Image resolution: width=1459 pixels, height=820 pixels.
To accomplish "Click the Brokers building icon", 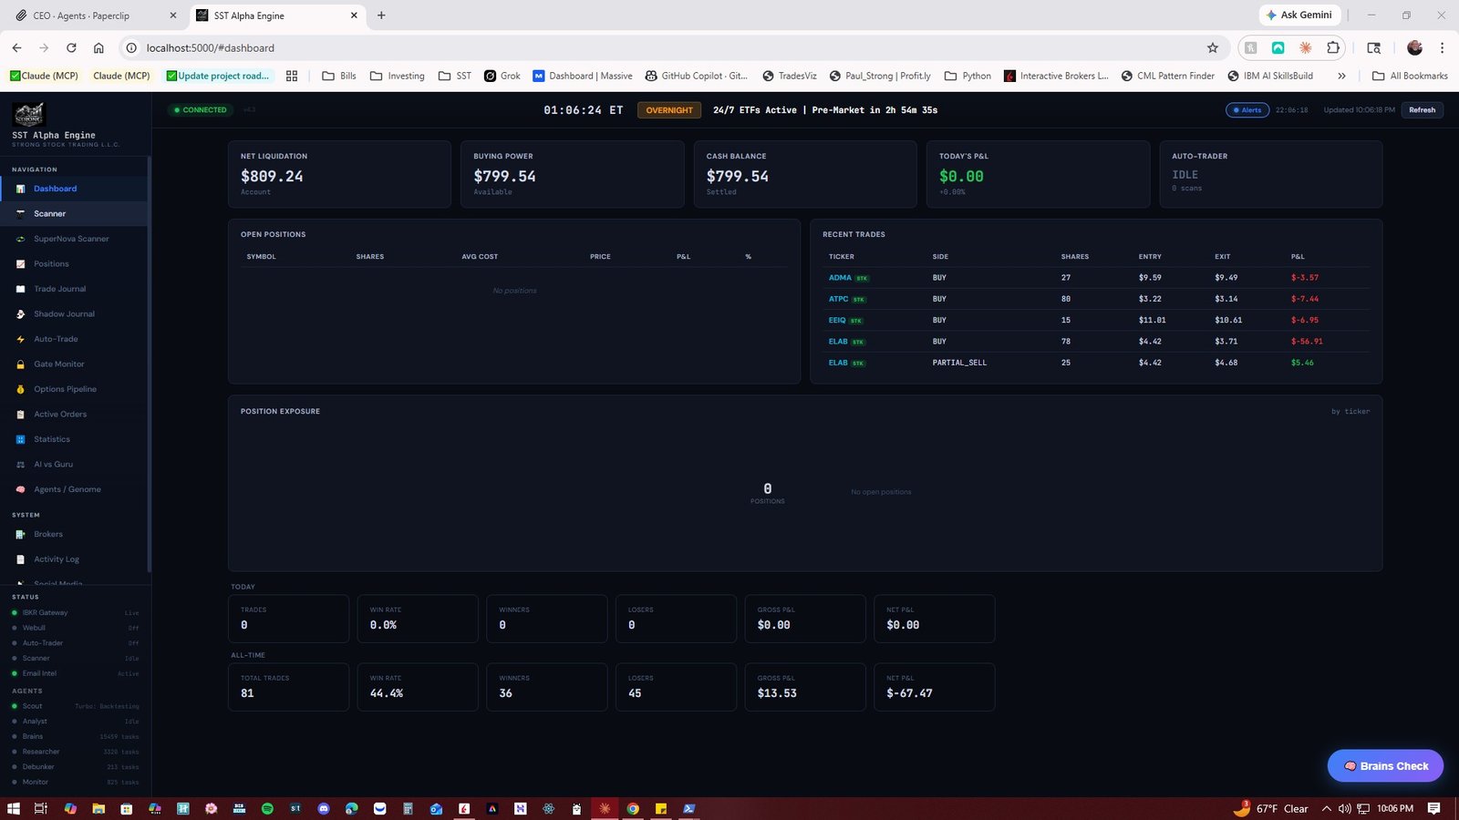I will click(20, 534).
